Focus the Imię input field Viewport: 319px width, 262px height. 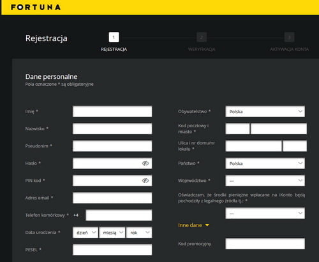(112, 111)
